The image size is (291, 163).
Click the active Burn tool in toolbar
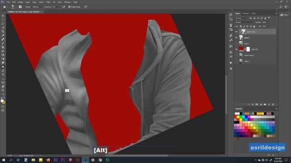3,67
